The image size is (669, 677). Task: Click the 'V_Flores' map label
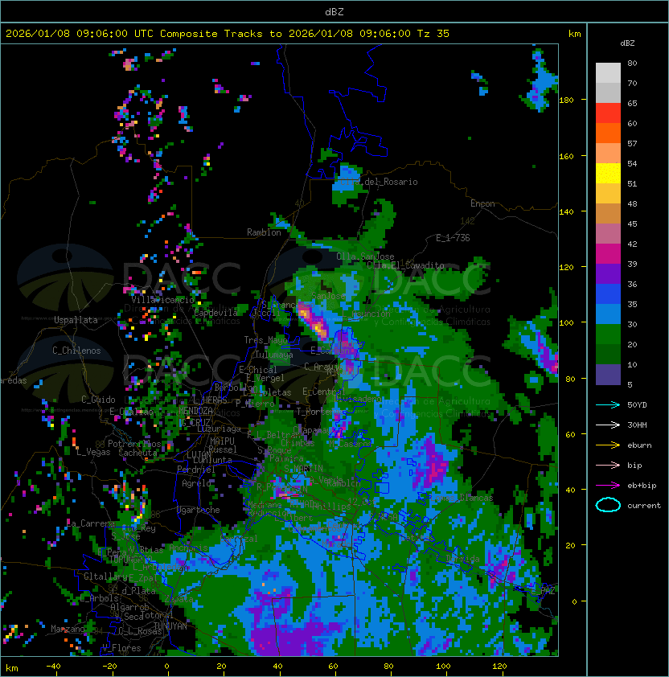(121, 648)
